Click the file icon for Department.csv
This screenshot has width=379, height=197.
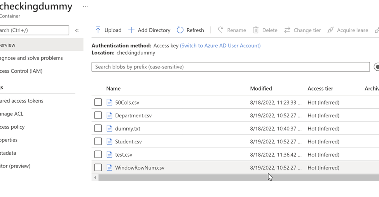click(110, 115)
